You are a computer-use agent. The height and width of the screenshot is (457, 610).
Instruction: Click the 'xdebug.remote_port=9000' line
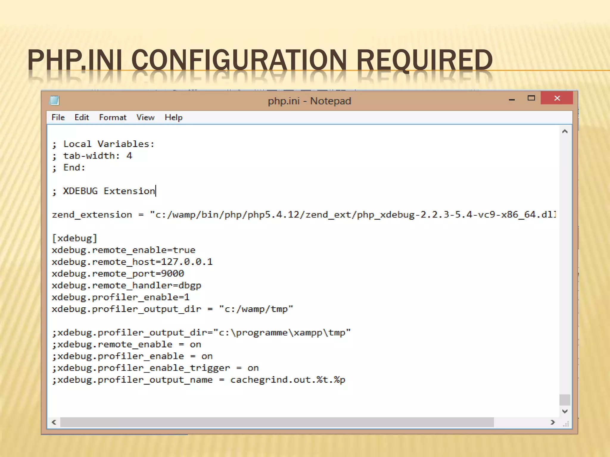118,274
